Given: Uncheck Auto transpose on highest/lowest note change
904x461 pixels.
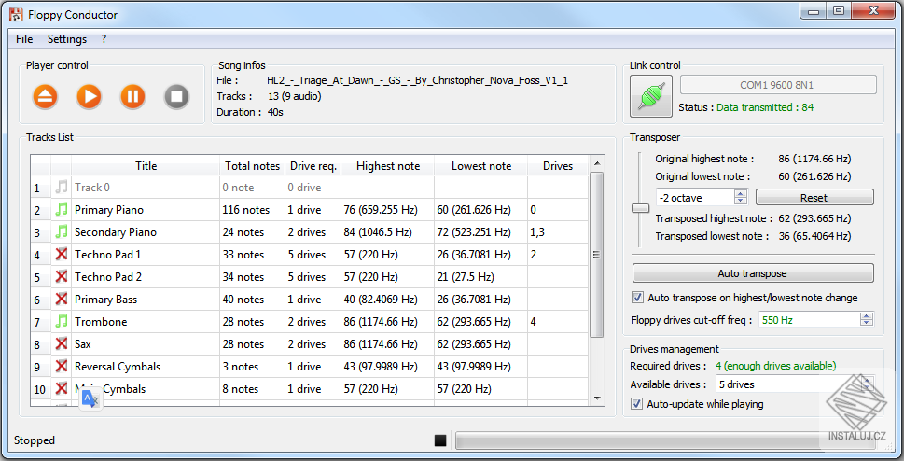Looking at the screenshot, I should [x=637, y=298].
